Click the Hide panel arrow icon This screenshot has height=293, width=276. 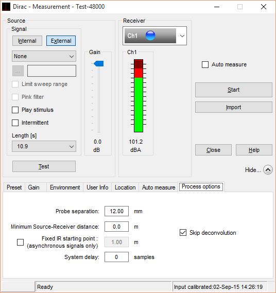[268, 169]
